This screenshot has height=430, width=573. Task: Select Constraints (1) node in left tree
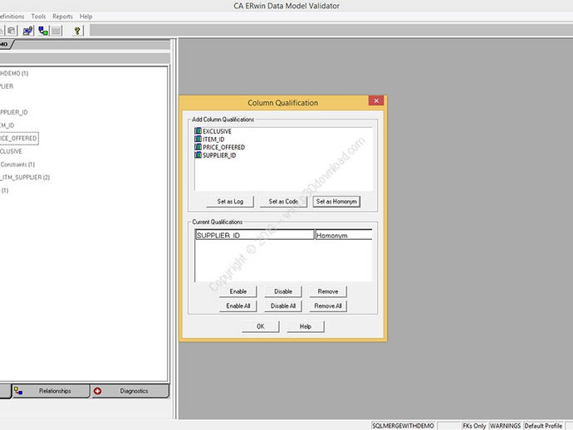click(x=17, y=164)
